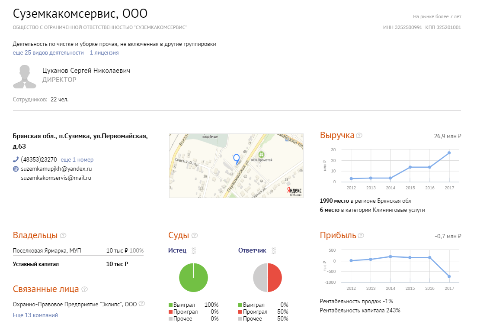Show еще 1 номер phone link
This screenshot has width=477, height=331.
point(77,160)
